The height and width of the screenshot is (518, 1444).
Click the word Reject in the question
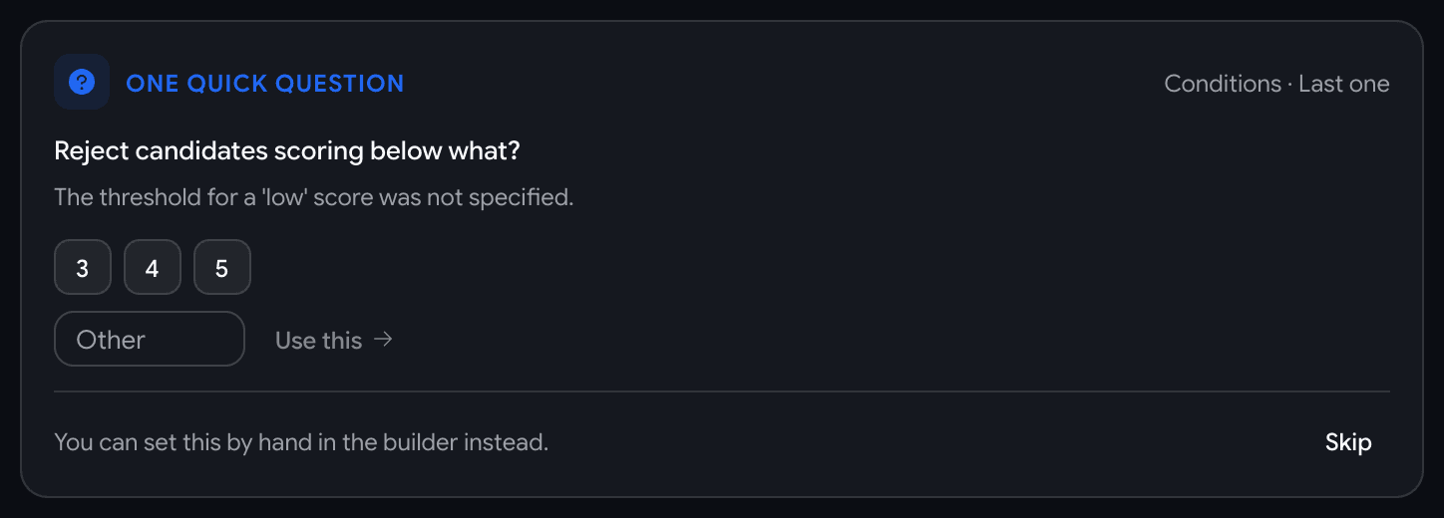[91, 151]
